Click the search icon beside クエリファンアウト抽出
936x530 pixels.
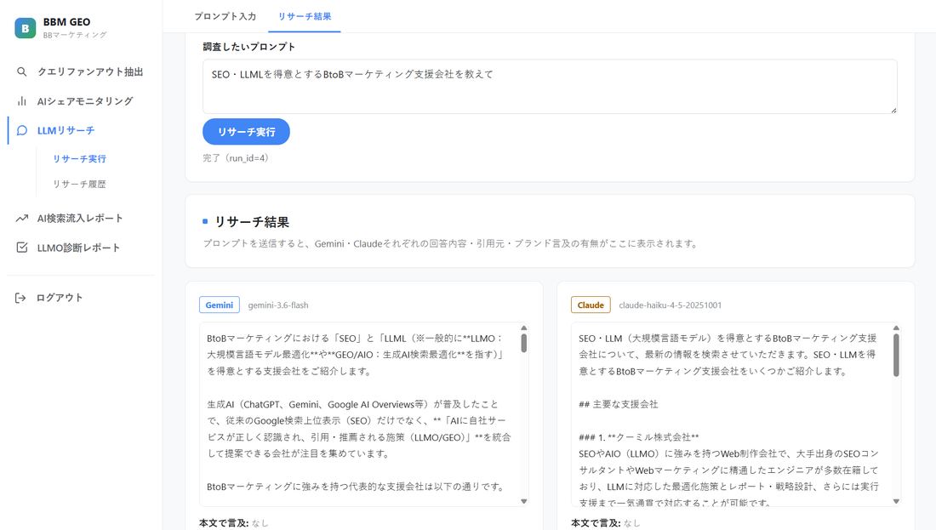pos(21,71)
